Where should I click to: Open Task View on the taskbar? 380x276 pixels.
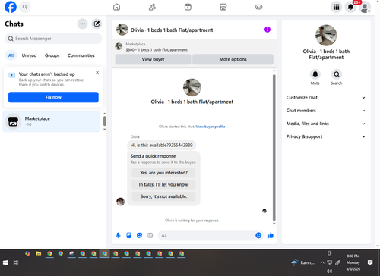[x=16, y=262]
